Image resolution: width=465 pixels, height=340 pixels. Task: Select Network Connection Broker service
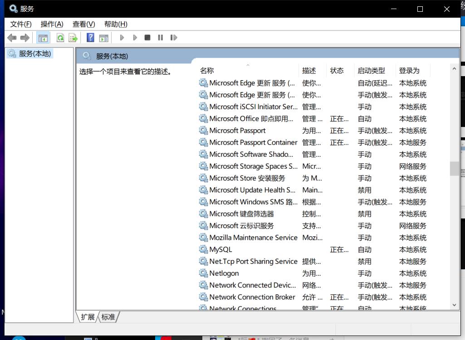313,297
